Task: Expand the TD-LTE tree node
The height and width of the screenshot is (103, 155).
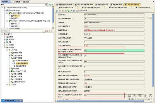Action: [7, 84]
